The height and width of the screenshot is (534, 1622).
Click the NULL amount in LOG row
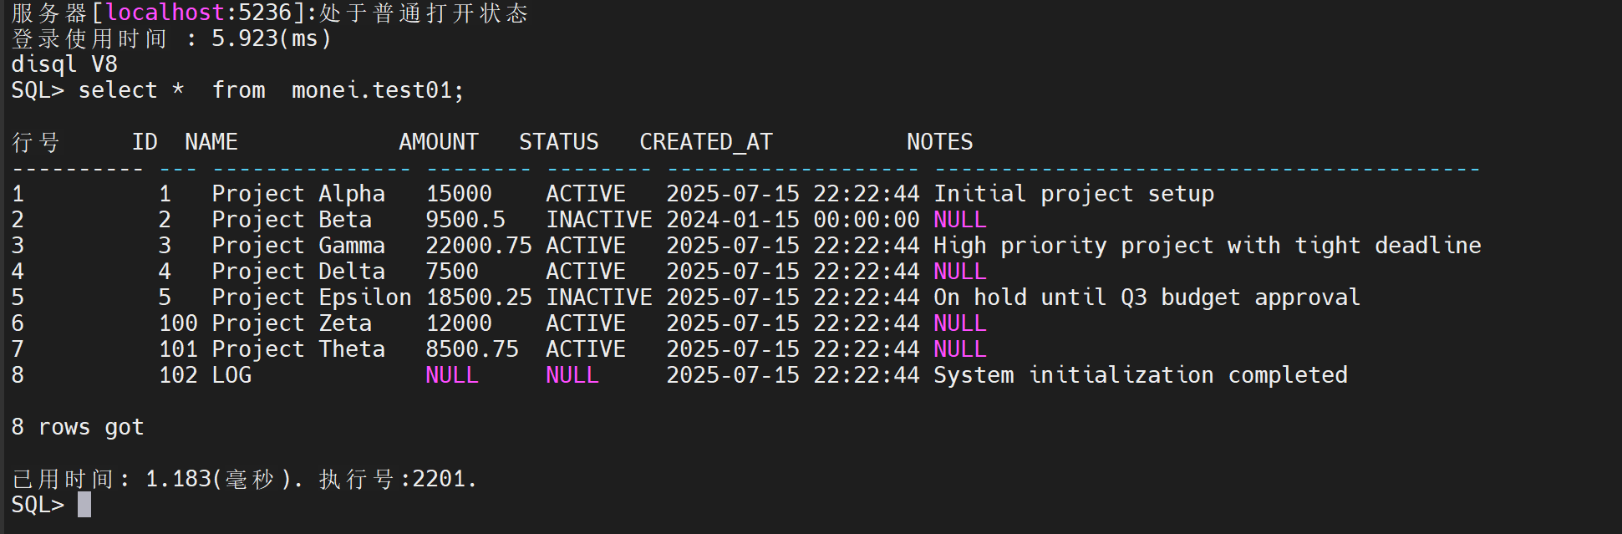coord(452,375)
